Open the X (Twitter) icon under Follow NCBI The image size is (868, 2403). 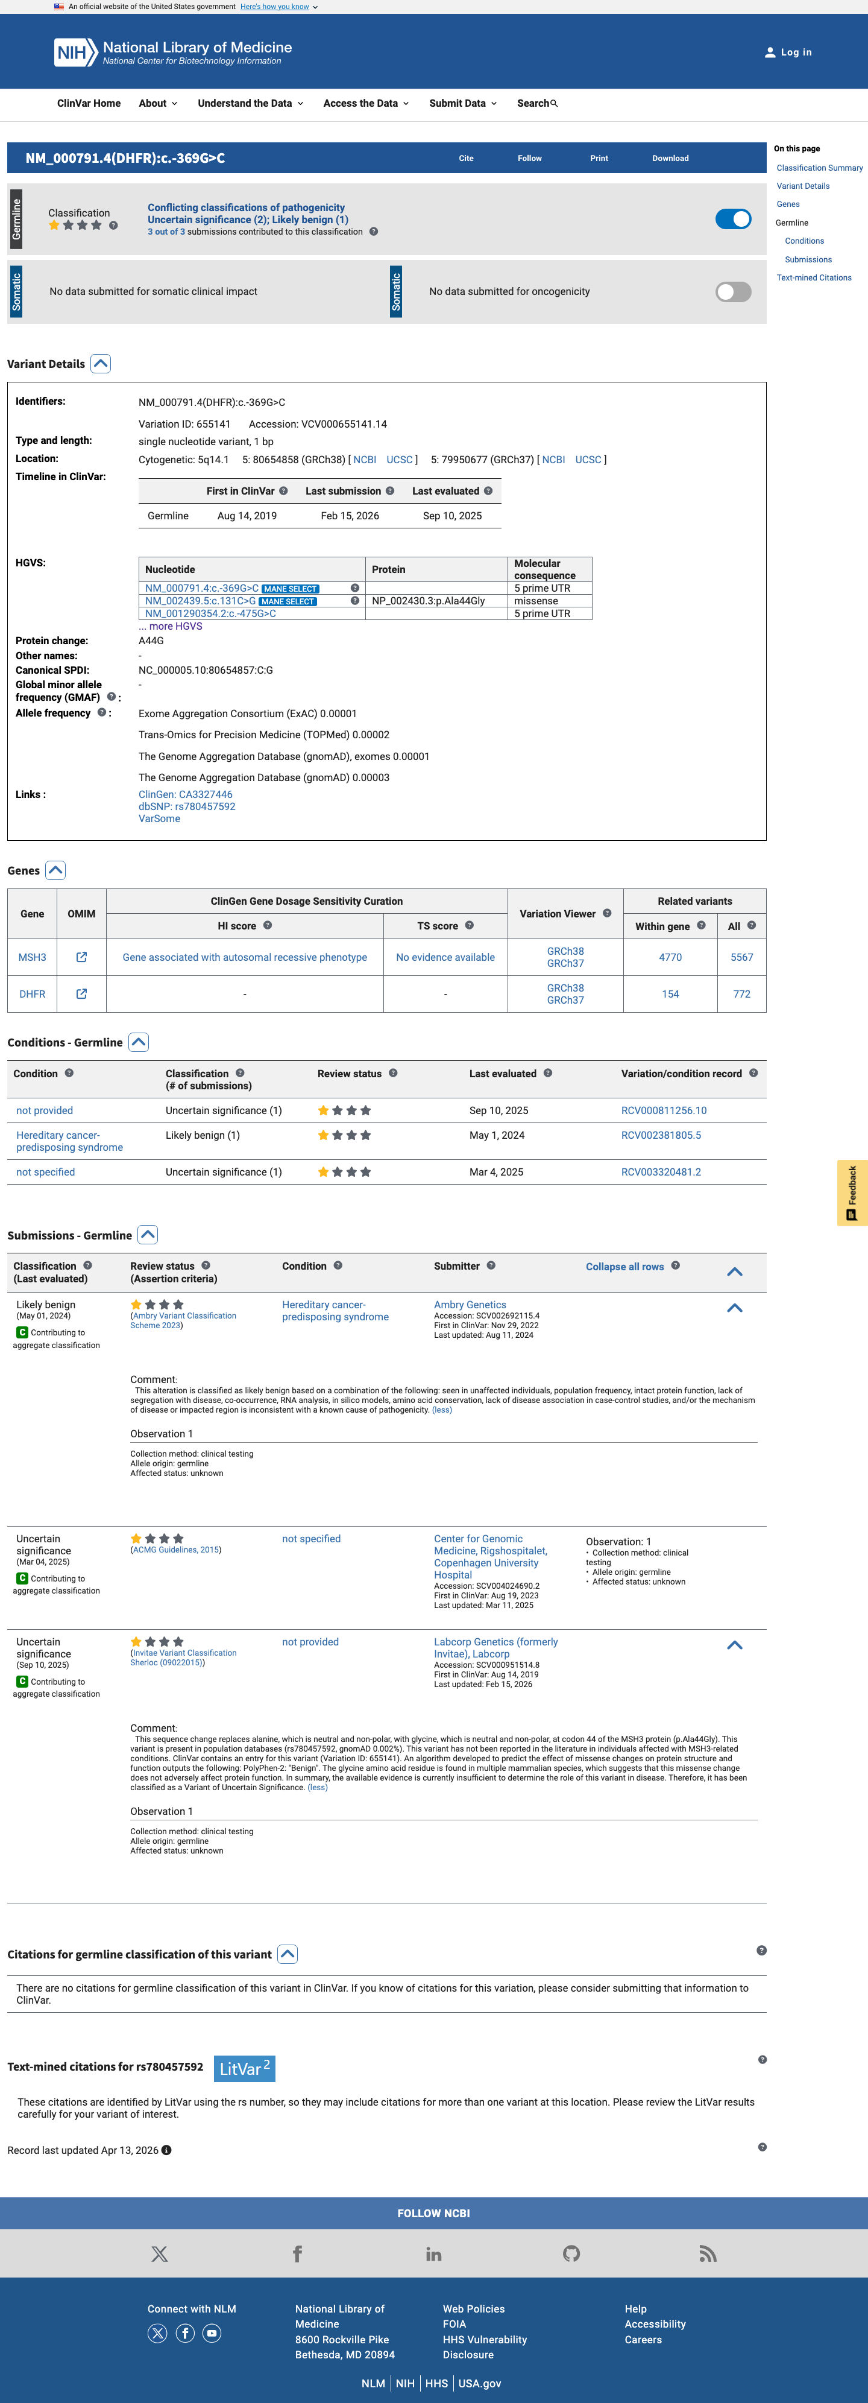coord(159,2254)
